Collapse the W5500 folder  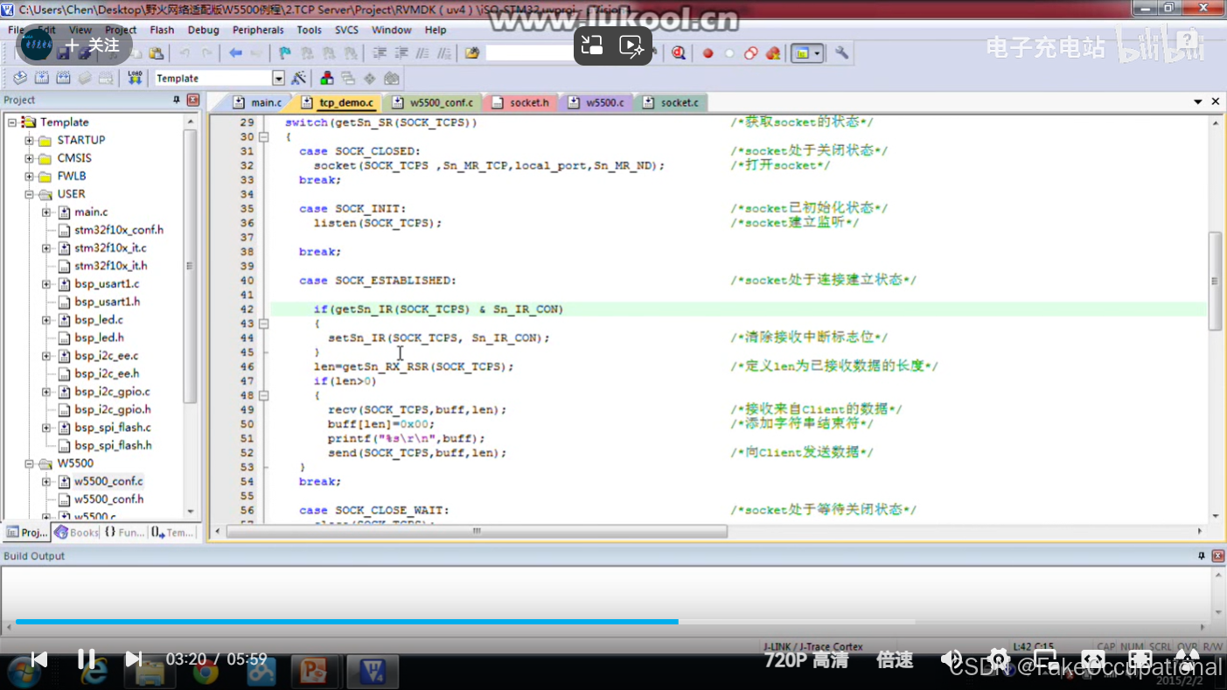tap(29, 463)
